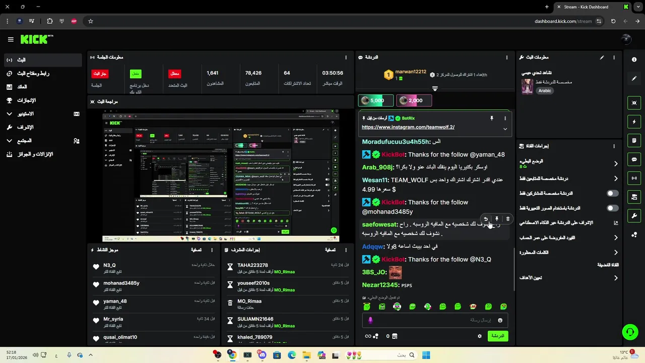Open the chat panel three-dot menu
This screenshot has width=645, height=363.
pyautogui.click(x=507, y=57)
